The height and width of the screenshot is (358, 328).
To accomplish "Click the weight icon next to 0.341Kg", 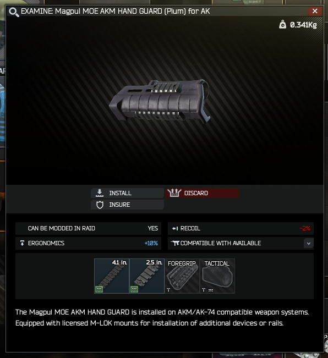I will point(282,24).
